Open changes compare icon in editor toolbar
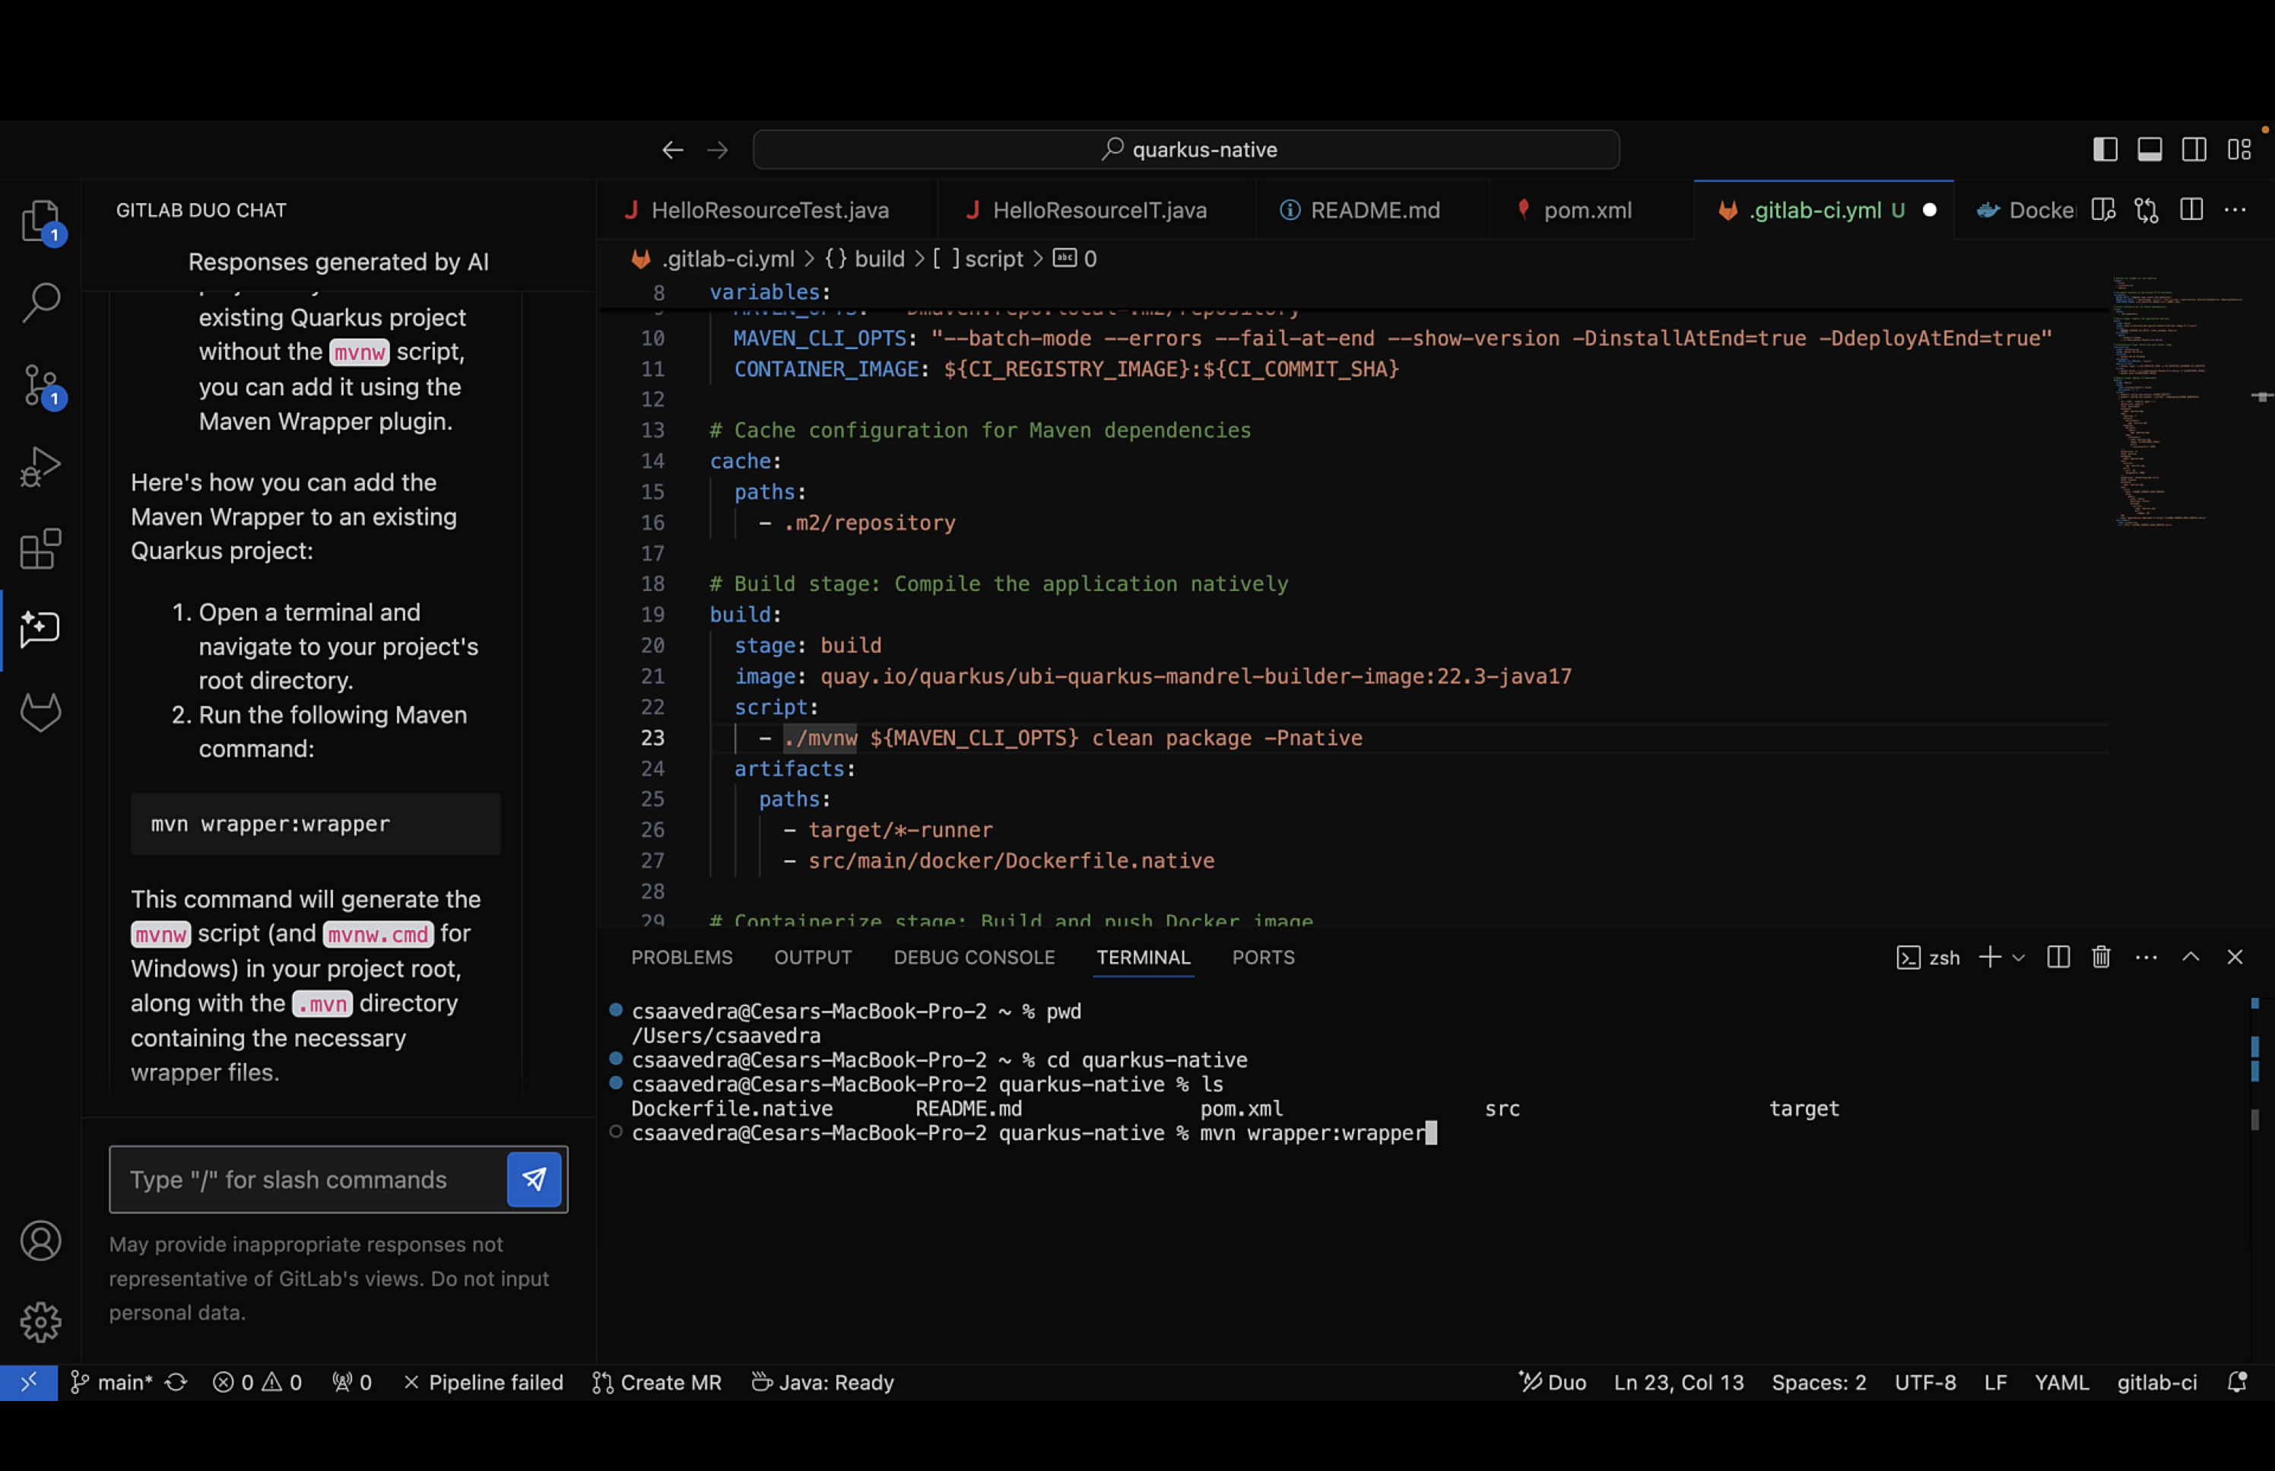 2146,210
